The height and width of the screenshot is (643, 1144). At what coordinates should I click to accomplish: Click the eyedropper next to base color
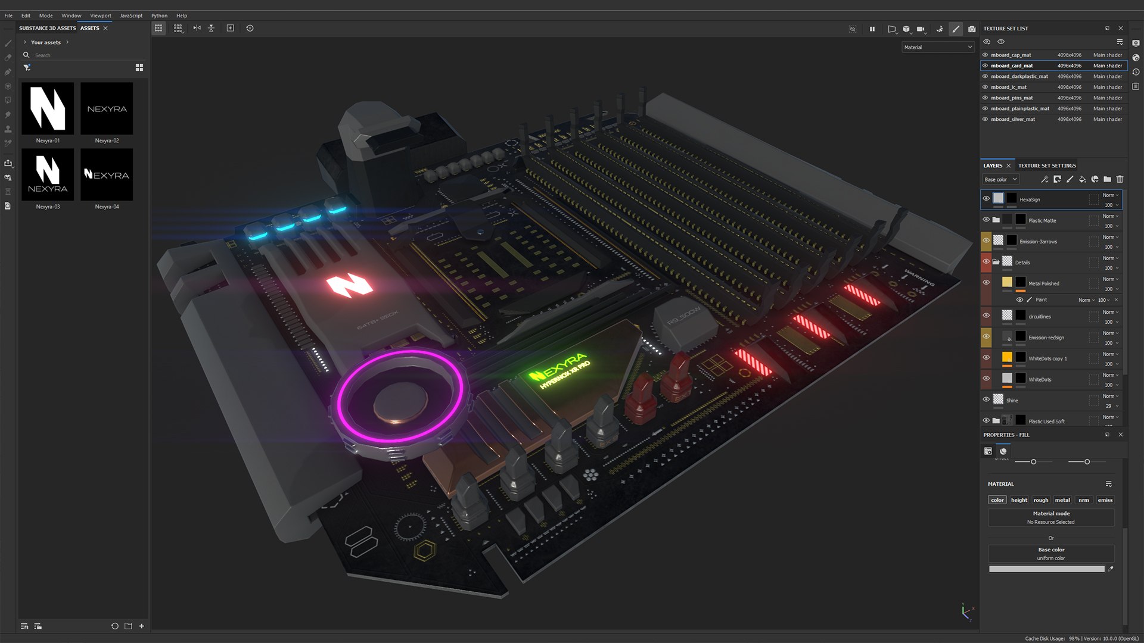coord(1110,569)
